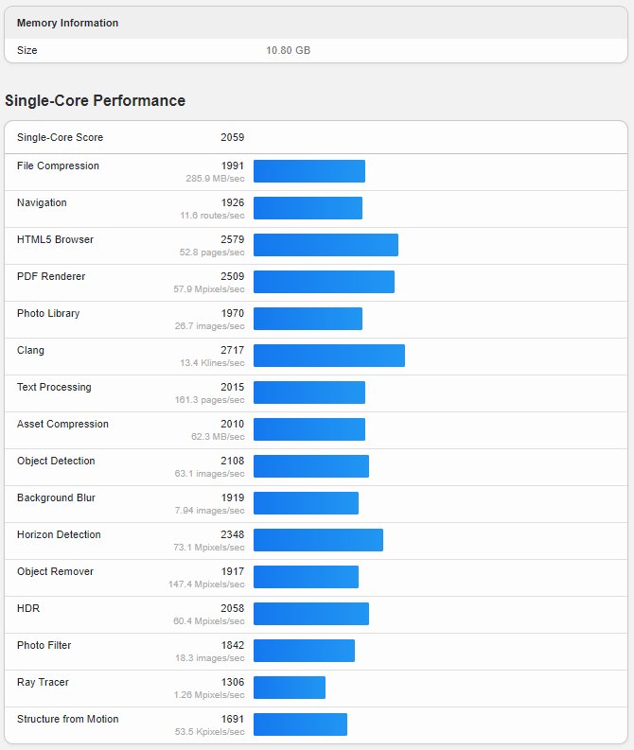Click the Single-Core Score value 2059

point(232,137)
